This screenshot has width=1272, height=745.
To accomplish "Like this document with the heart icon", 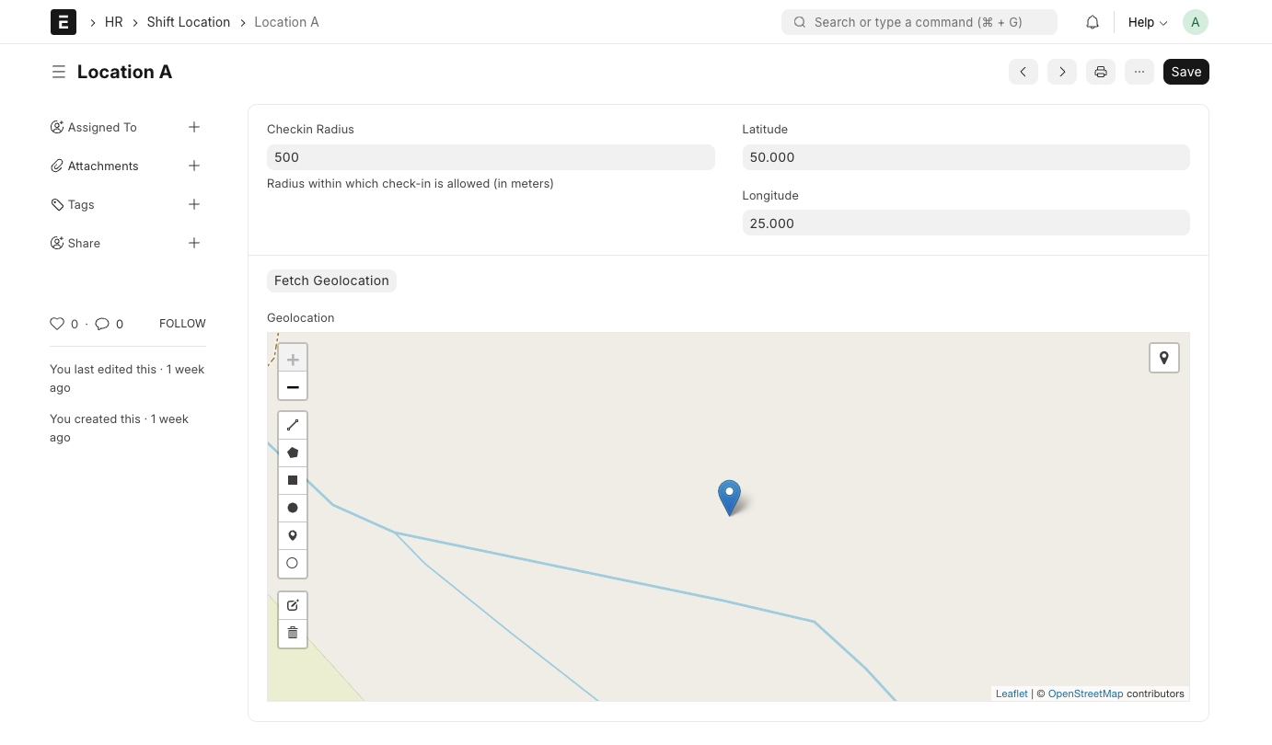I will [57, 324].
